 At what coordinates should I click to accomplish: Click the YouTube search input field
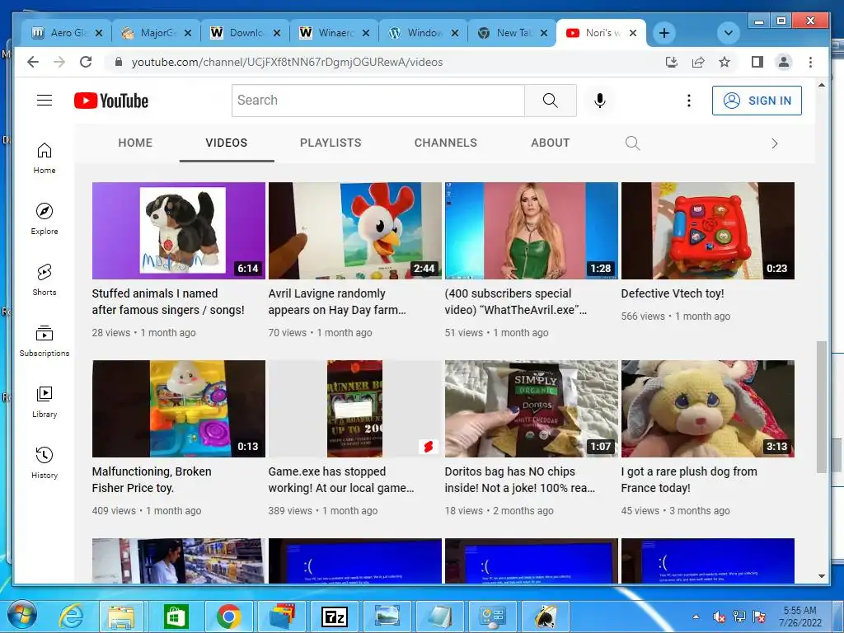(x=378, y=100)
